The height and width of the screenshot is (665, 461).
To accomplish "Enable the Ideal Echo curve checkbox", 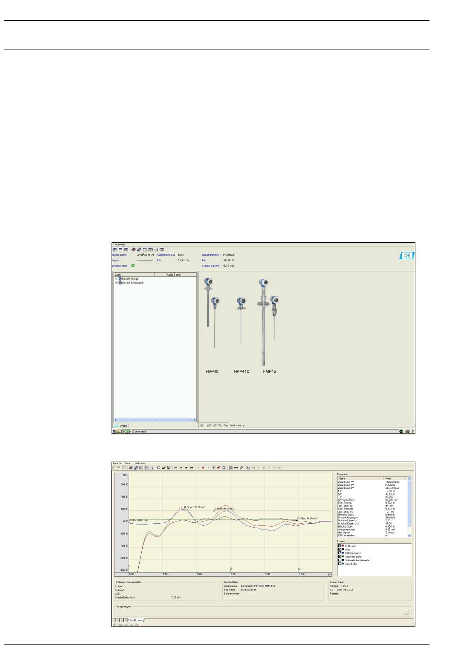I will (340, 564).
